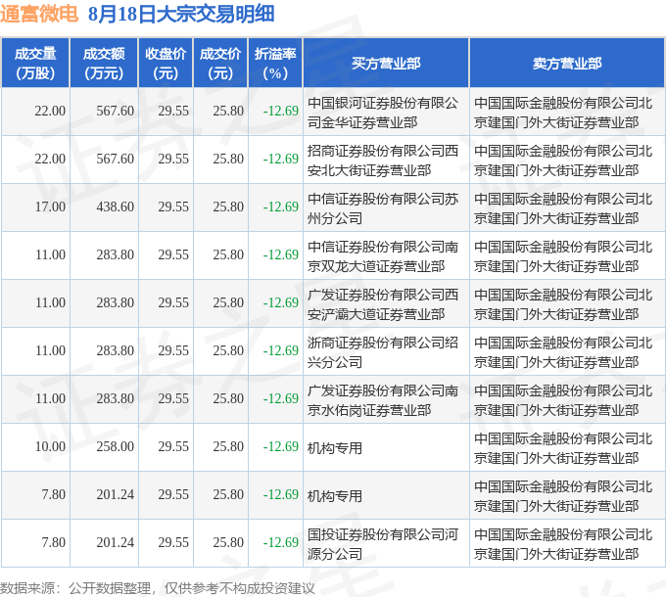Image resolution: width=666 pixels, height=597 pixels.
Task: Click the 8月18日大宗交易明细 heading text
Action: point(181,14)
